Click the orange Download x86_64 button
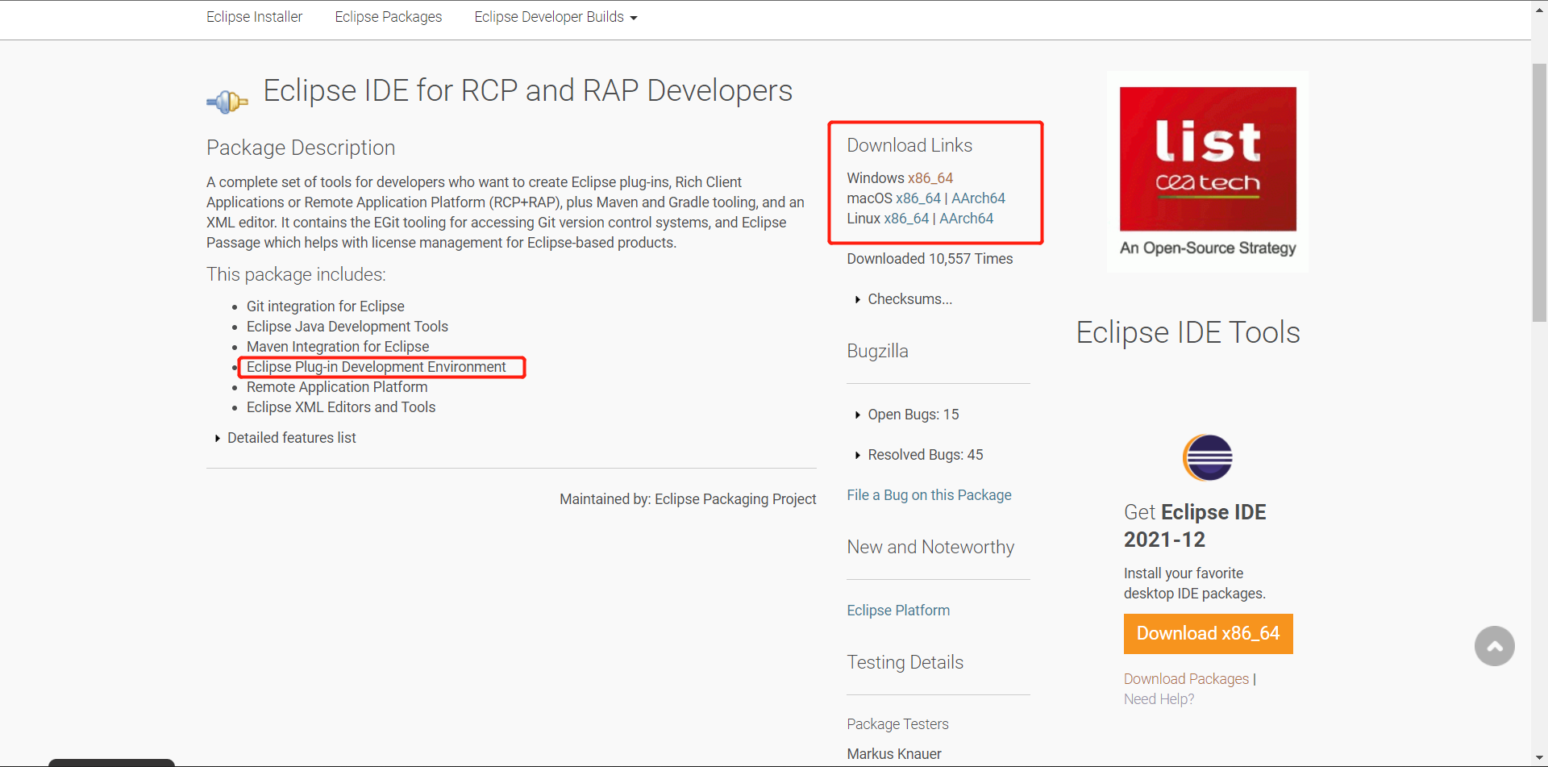 coord(1208,634)
